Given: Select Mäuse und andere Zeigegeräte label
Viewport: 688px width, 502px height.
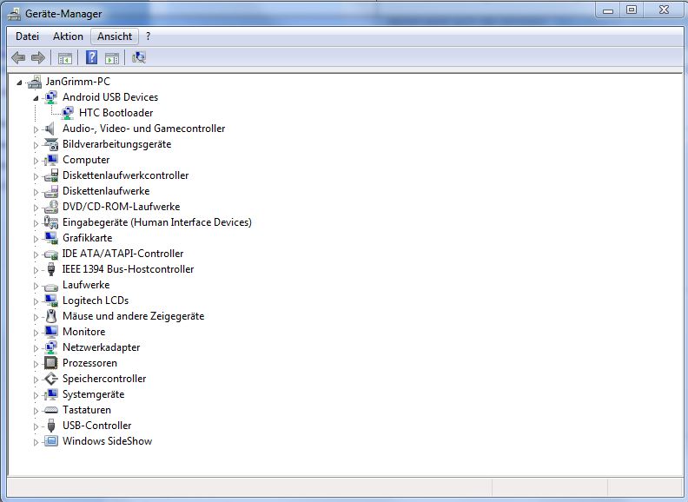Looking at the screenshot, I should click(134, 316).
